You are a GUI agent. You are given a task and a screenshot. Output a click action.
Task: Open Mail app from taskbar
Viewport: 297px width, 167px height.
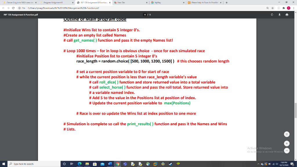[102, 164]
